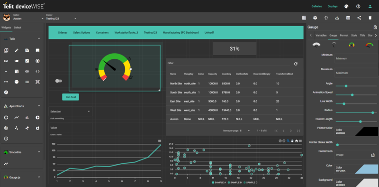Click scatter chart home reset icon
379x187 pixels.
click(297, 141)
